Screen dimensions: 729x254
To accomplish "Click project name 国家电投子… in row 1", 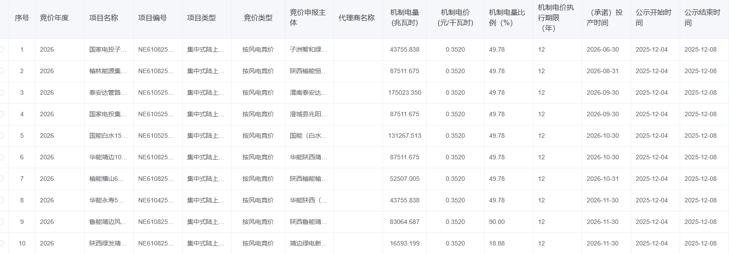I will (108, 49).
